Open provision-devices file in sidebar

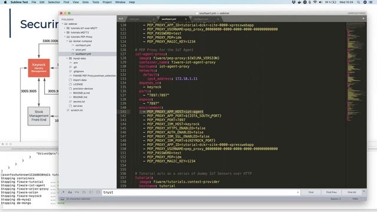(83, 89)
